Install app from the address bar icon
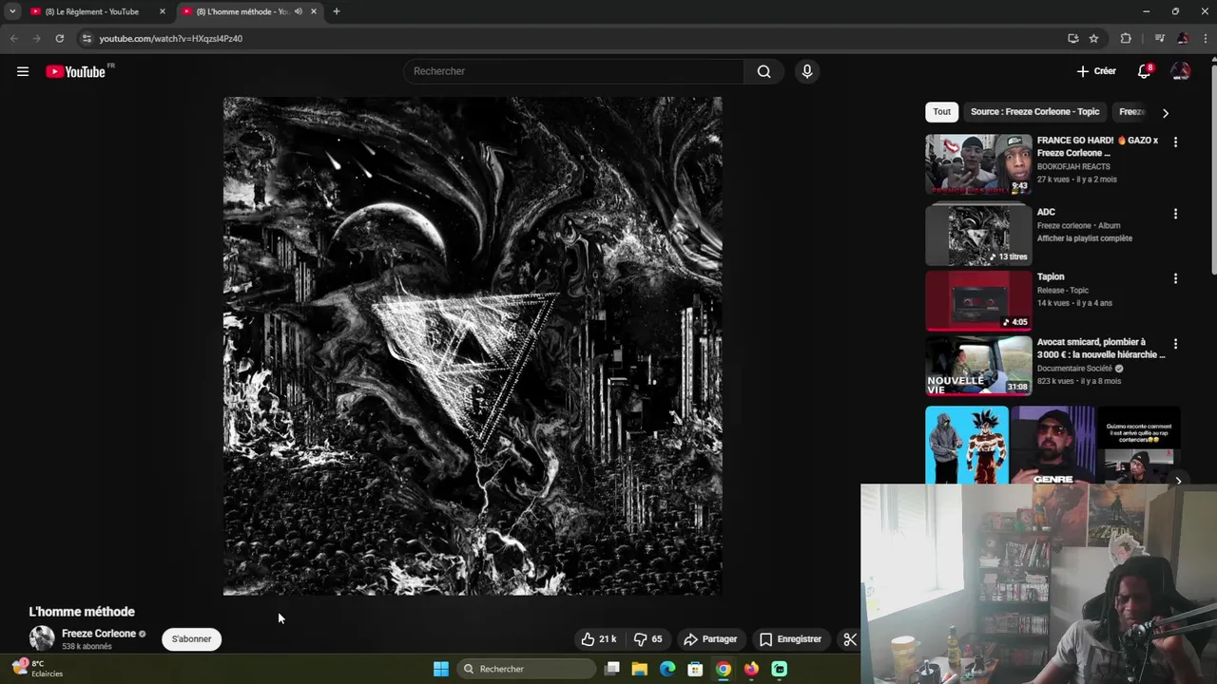 point(1072,39)
